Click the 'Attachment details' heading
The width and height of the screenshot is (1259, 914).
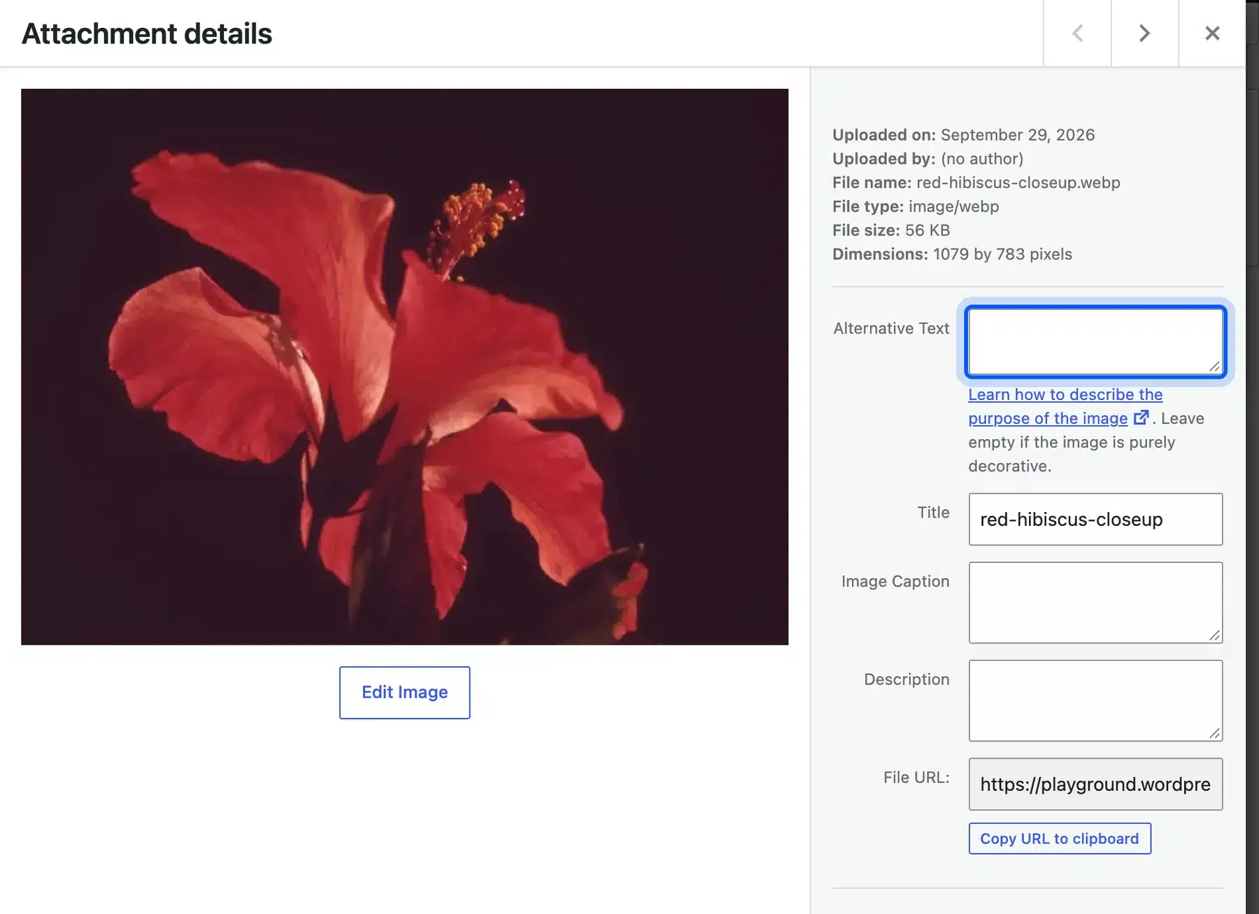tap(147, 34)
